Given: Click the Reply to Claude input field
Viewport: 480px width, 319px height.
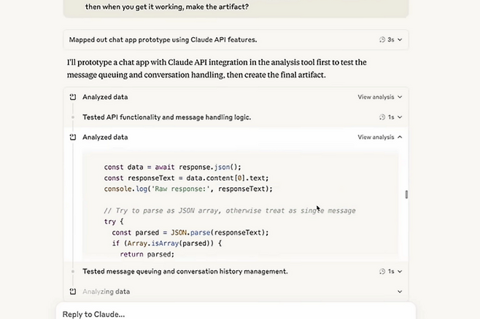Looking at the screenshot, I should tap(233, 314).
